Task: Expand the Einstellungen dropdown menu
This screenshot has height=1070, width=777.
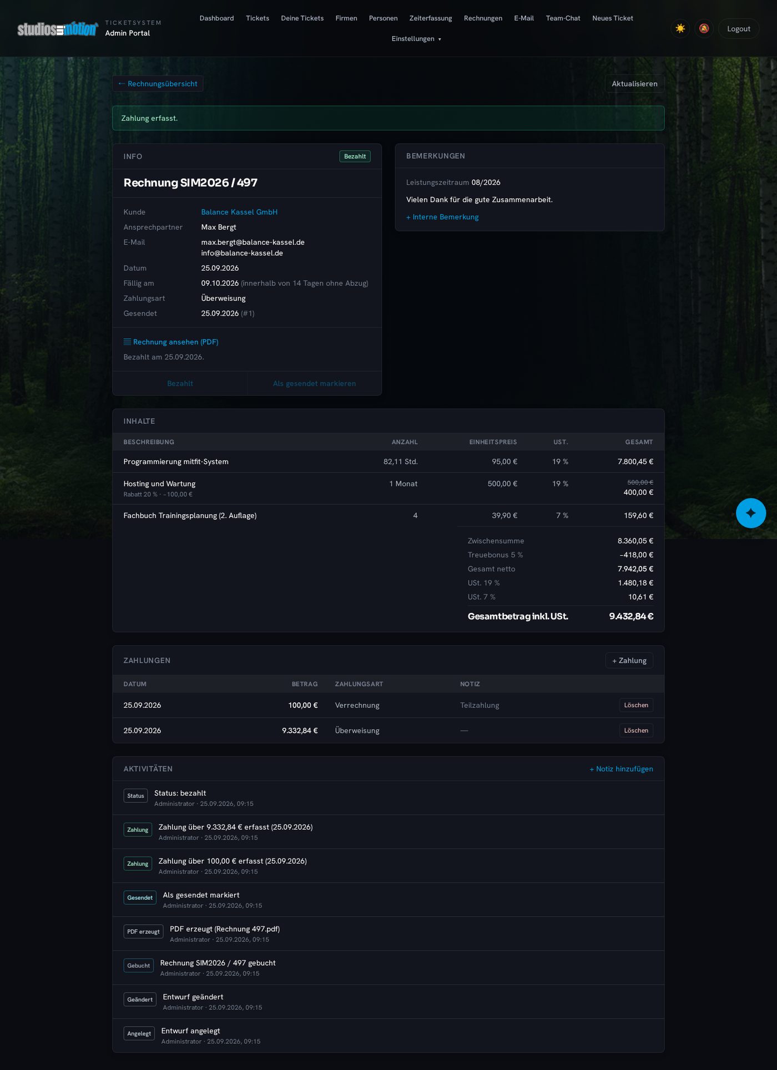Action: coord(416,39)
